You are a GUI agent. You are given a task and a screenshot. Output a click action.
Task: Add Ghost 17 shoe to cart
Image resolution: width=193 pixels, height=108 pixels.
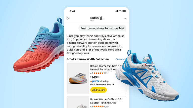tap(99, 90)
